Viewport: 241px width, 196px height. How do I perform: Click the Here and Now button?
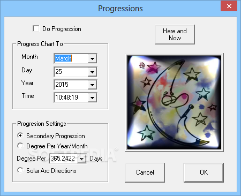click(175, 34)
